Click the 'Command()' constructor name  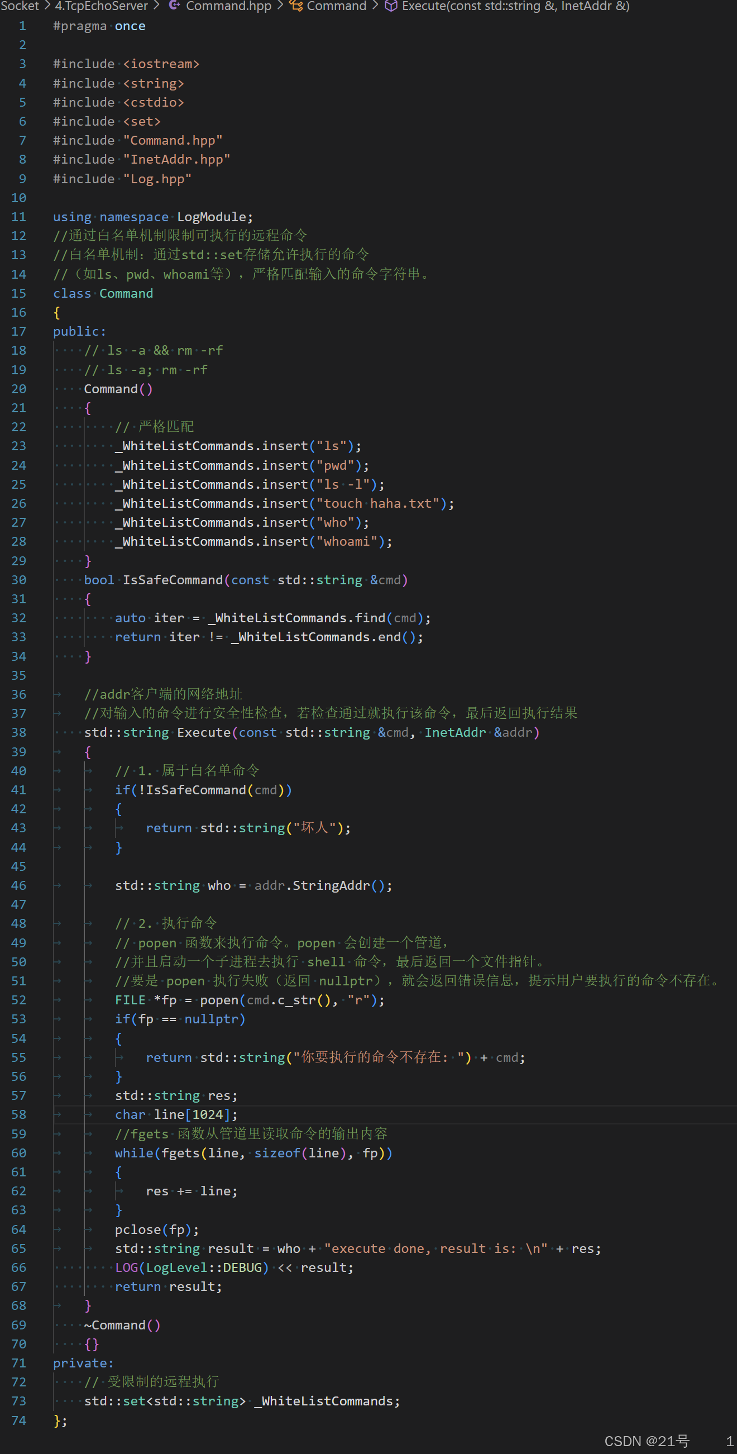click(118, 389)
